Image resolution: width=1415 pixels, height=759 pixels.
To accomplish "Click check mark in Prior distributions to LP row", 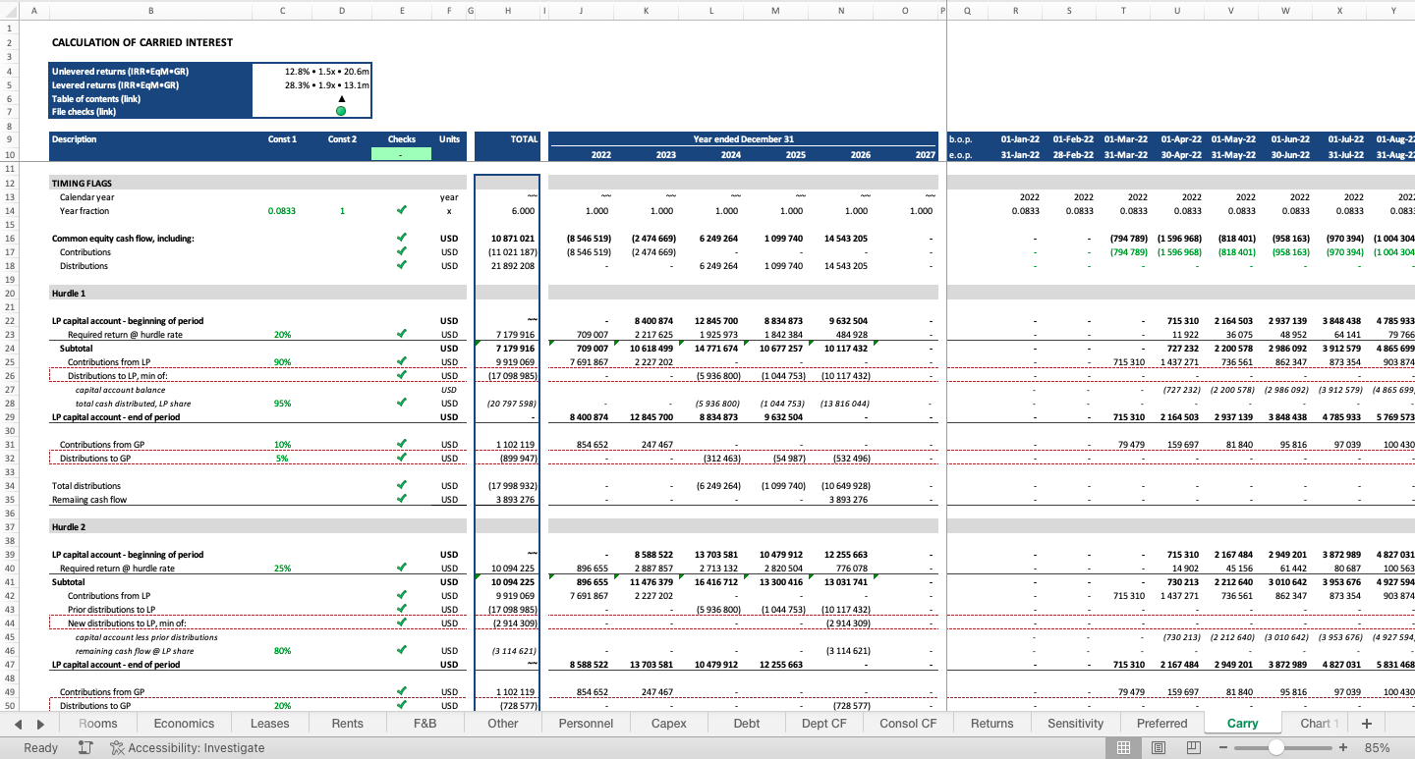I will tap(401, 609).
